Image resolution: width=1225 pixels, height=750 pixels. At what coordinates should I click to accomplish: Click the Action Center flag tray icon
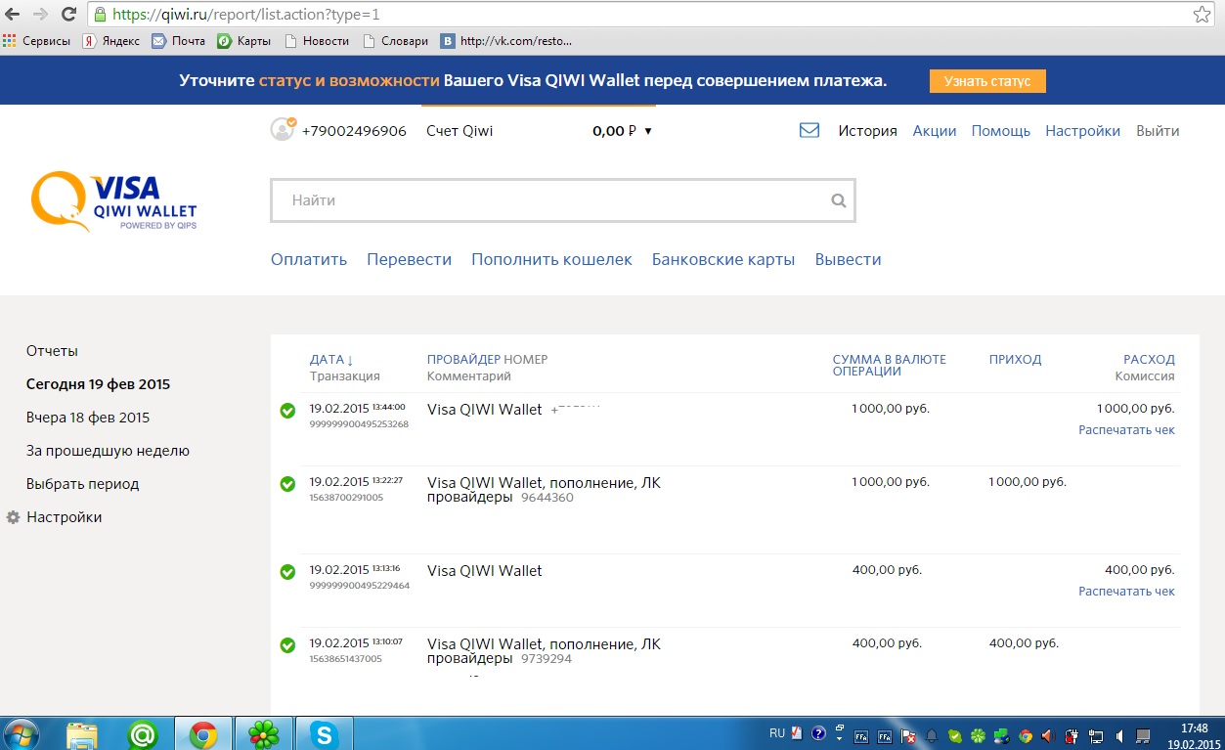pyautogui.click(x=907, y=736)
